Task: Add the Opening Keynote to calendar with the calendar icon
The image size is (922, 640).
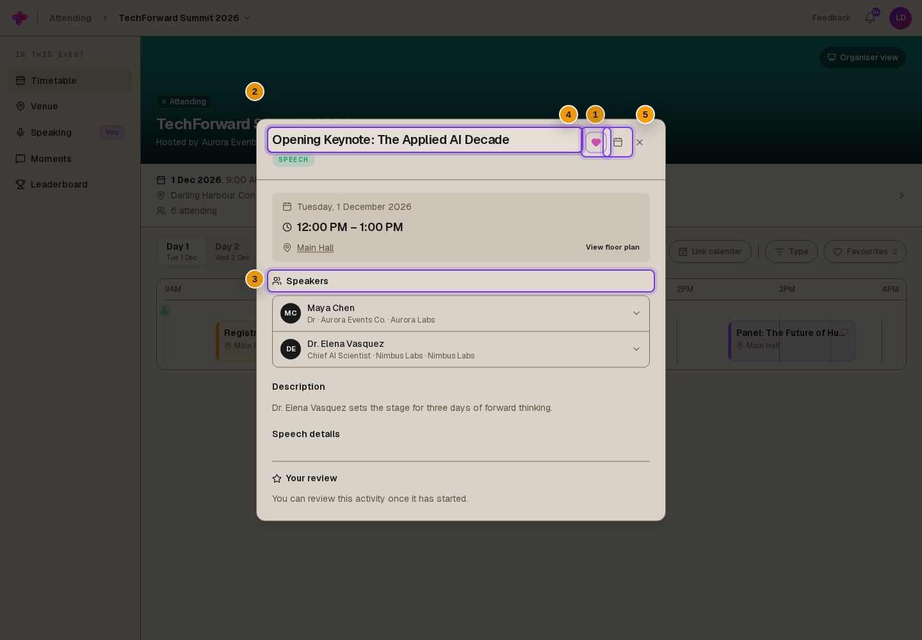Action: click(618, 142)
